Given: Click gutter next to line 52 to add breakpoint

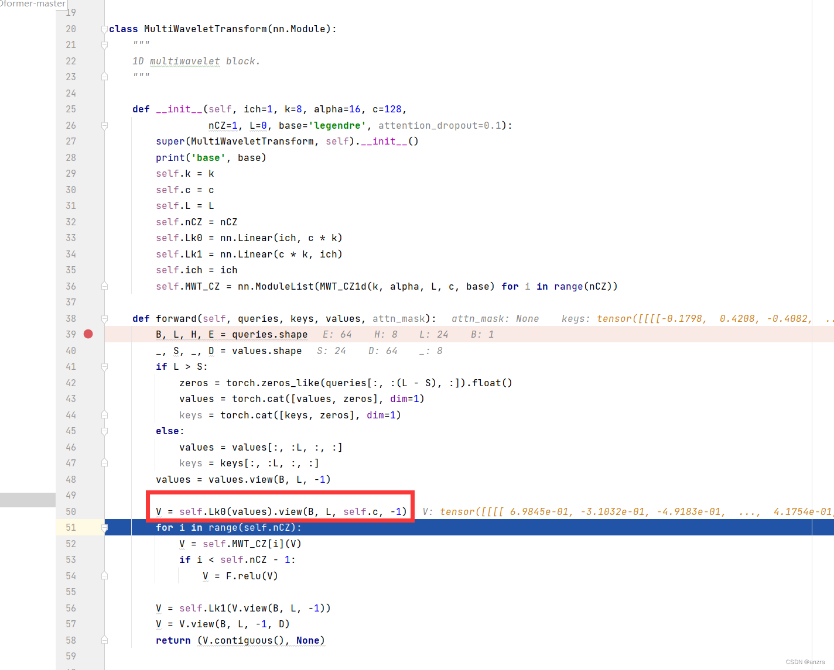Looking at the screenshot, I should coord(88,544).
